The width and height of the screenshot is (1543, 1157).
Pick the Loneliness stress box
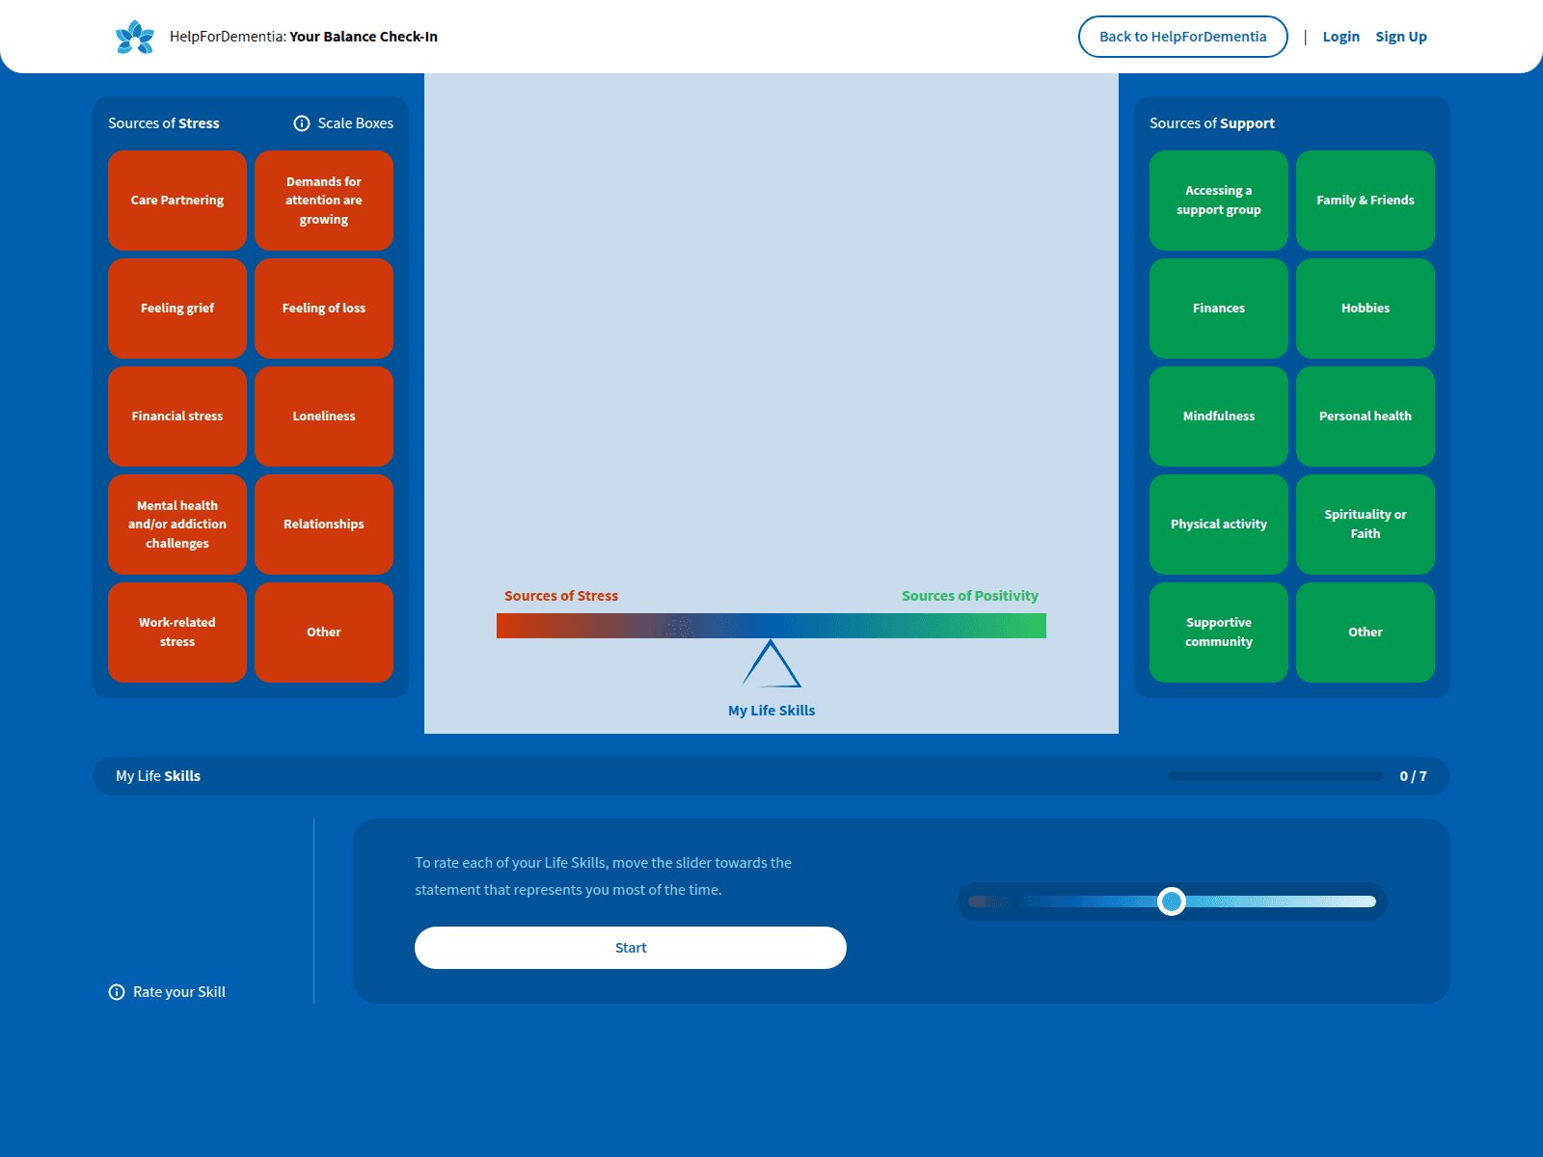point(324,417)
